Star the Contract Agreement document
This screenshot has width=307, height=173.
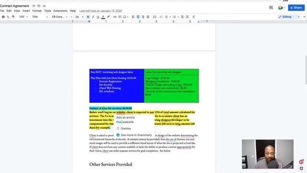pyautogui.click(x=34, y=6)
